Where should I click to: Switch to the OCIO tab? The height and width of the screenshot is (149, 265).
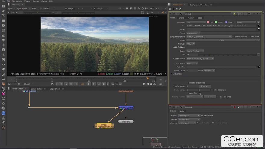[x=181, y=18]
